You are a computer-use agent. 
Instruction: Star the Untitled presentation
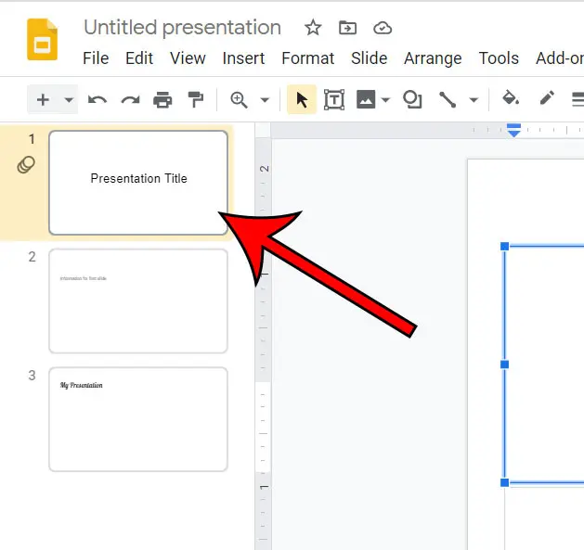point(313,28)
